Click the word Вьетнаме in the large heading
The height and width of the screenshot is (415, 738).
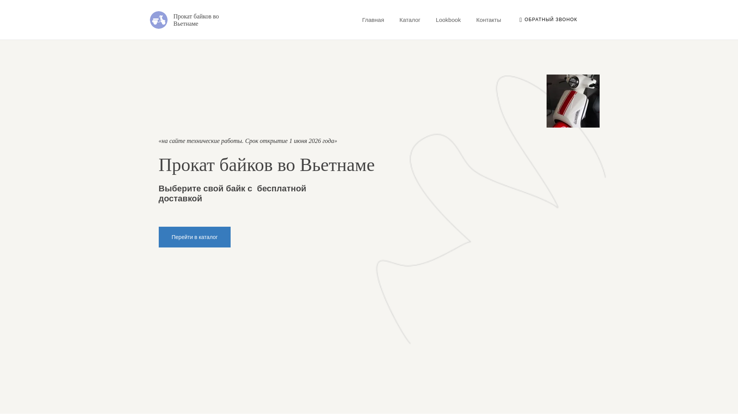point(337,165)
